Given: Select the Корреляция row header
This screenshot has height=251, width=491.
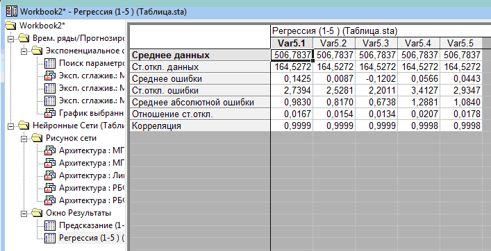Looking at the screenshot, I should tap(200, 126).
